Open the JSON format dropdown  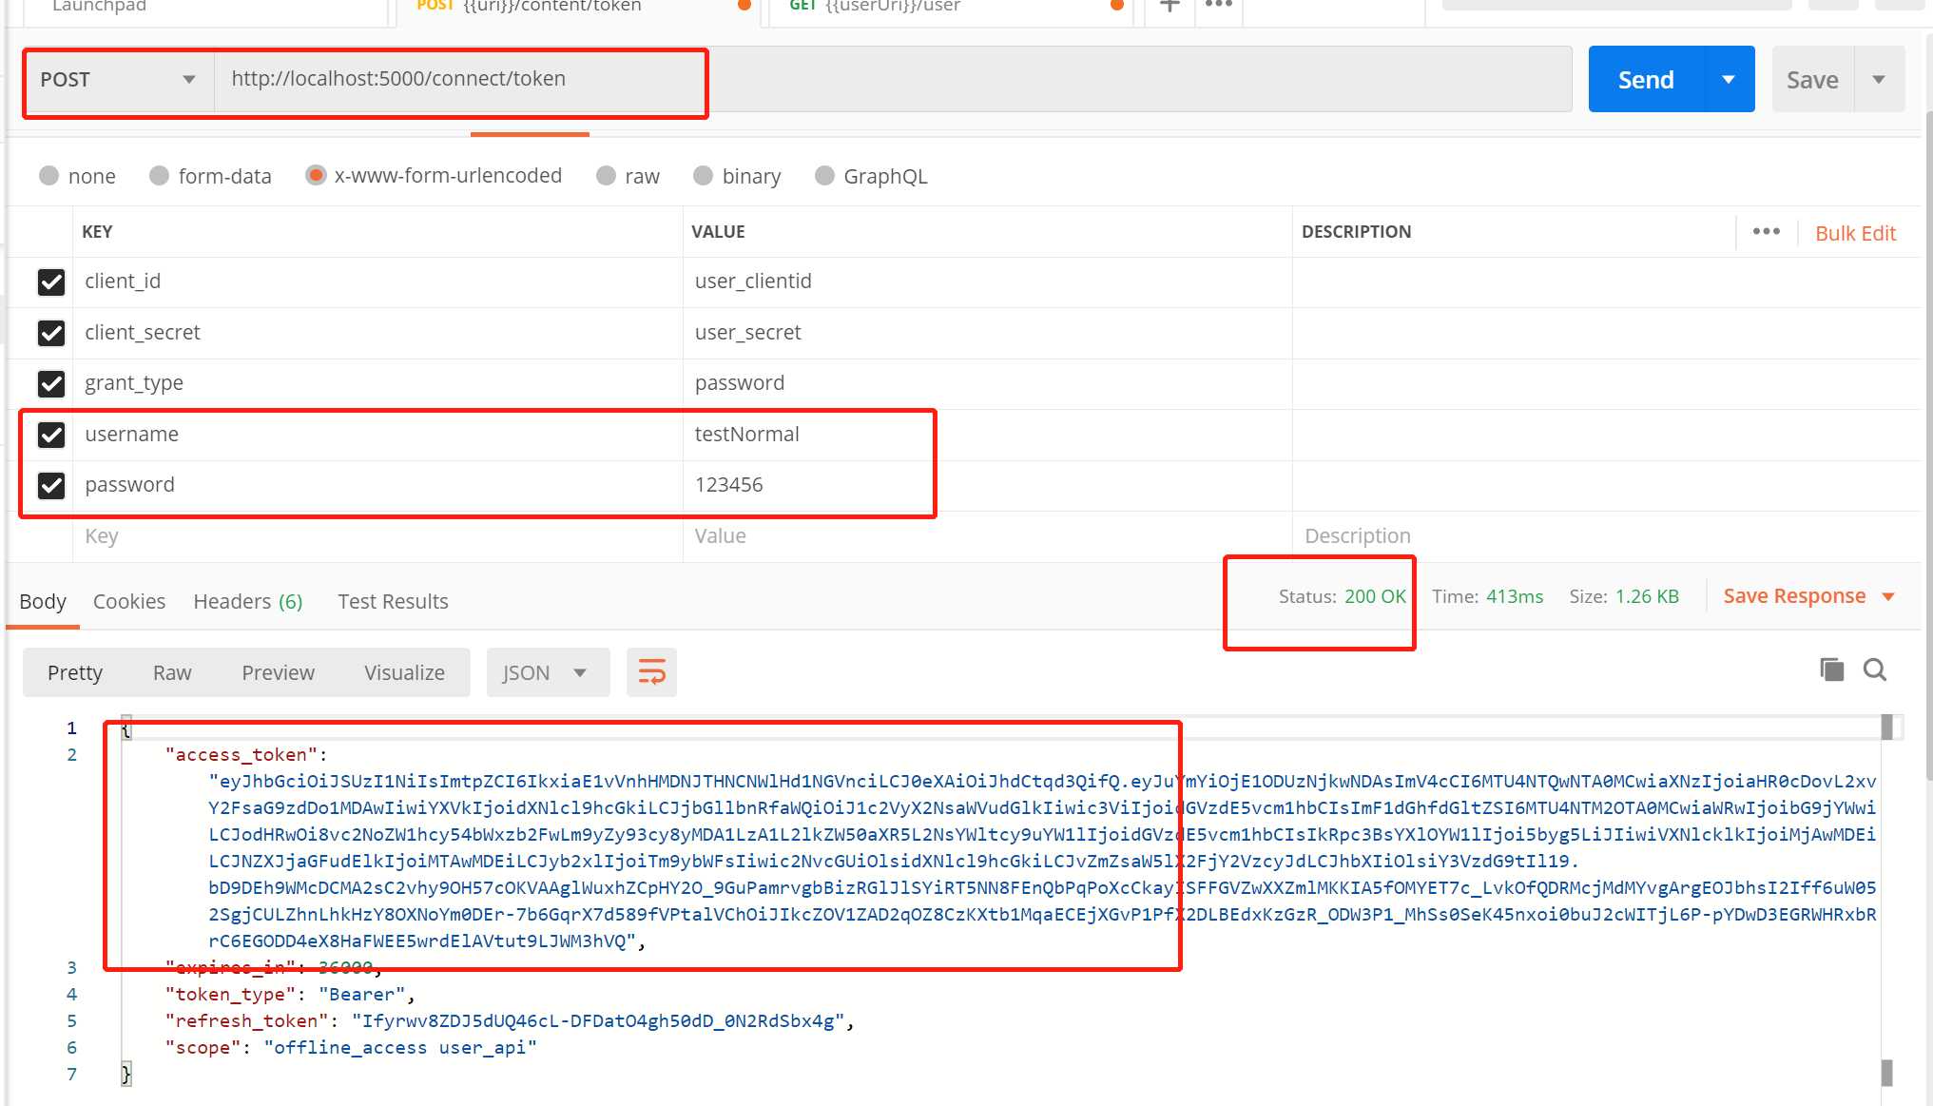coord(548,672)
